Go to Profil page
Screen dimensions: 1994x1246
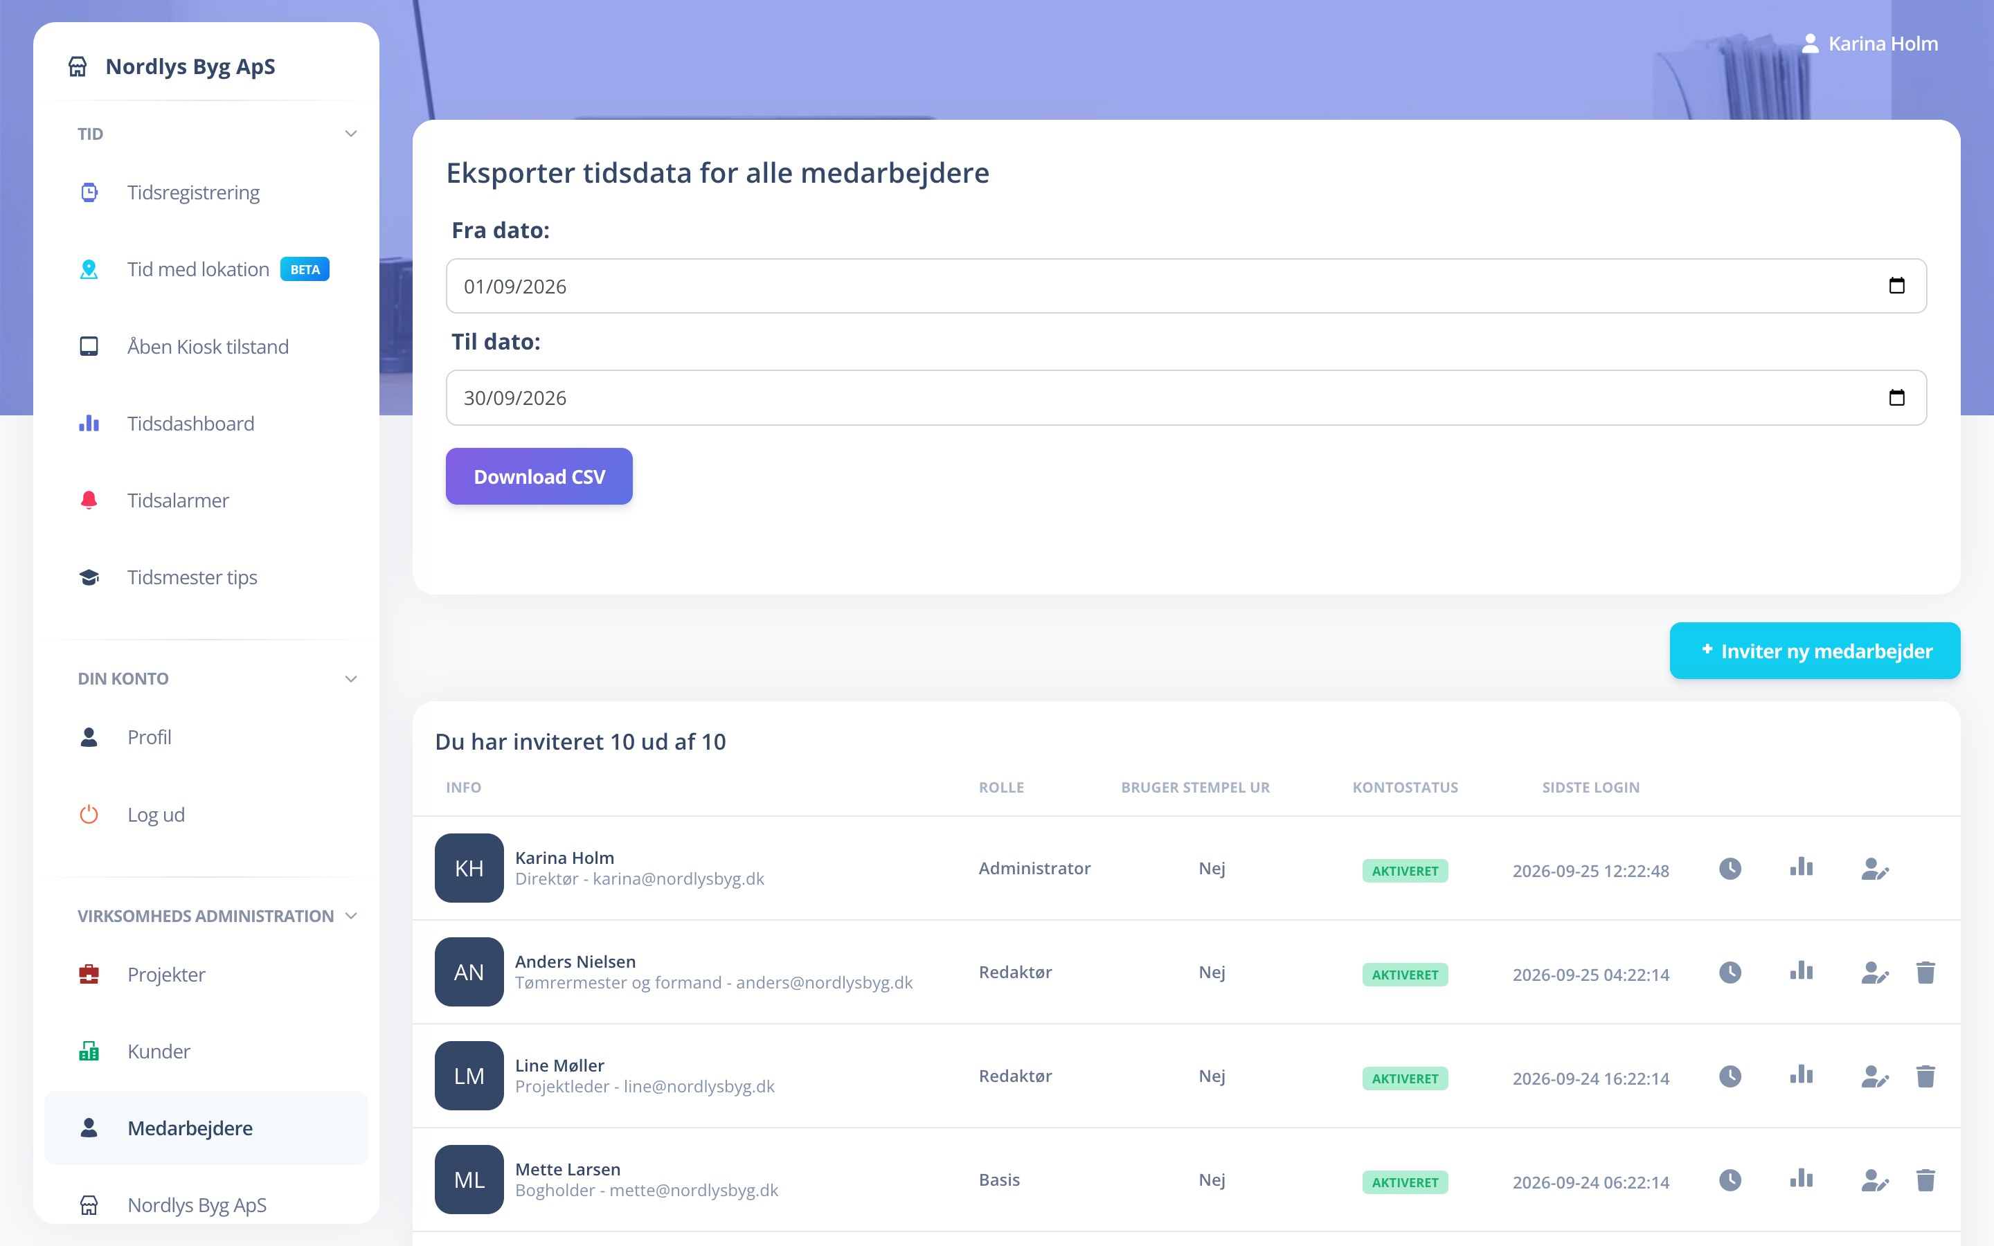tap(206, 737)
